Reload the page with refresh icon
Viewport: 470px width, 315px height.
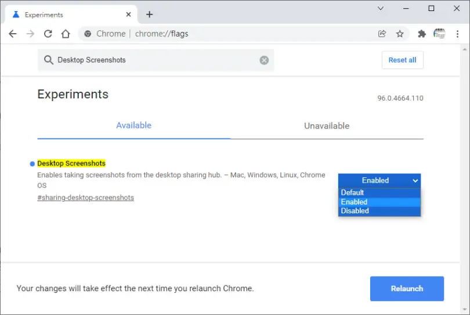(48, 34)
